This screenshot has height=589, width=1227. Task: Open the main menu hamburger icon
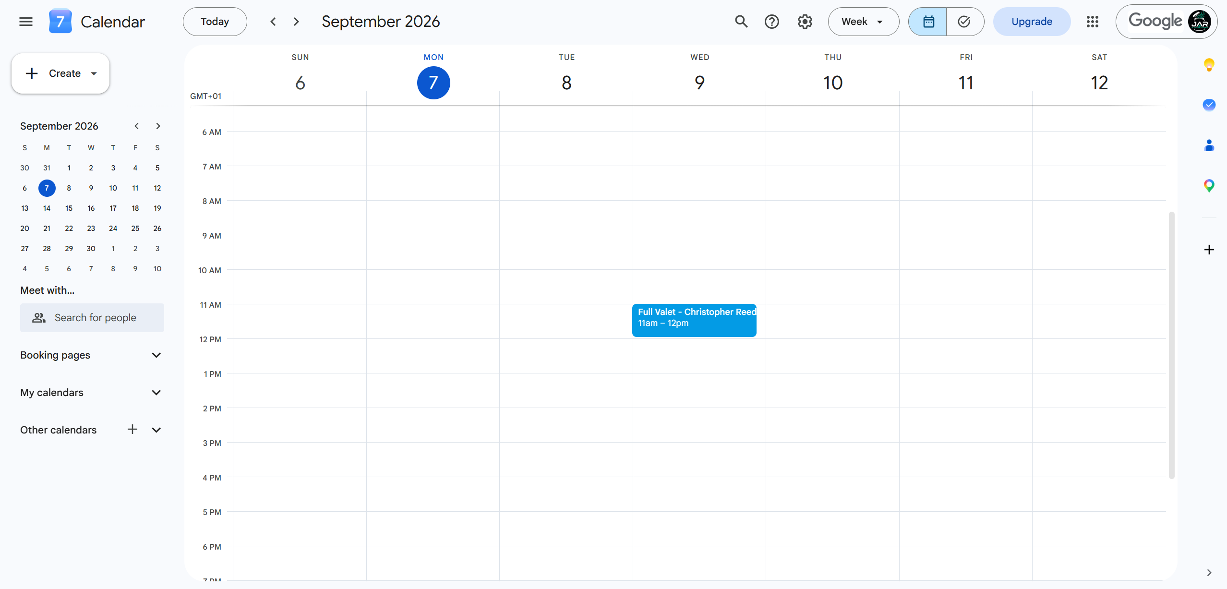pyautogui.click(x=26, y=22)
